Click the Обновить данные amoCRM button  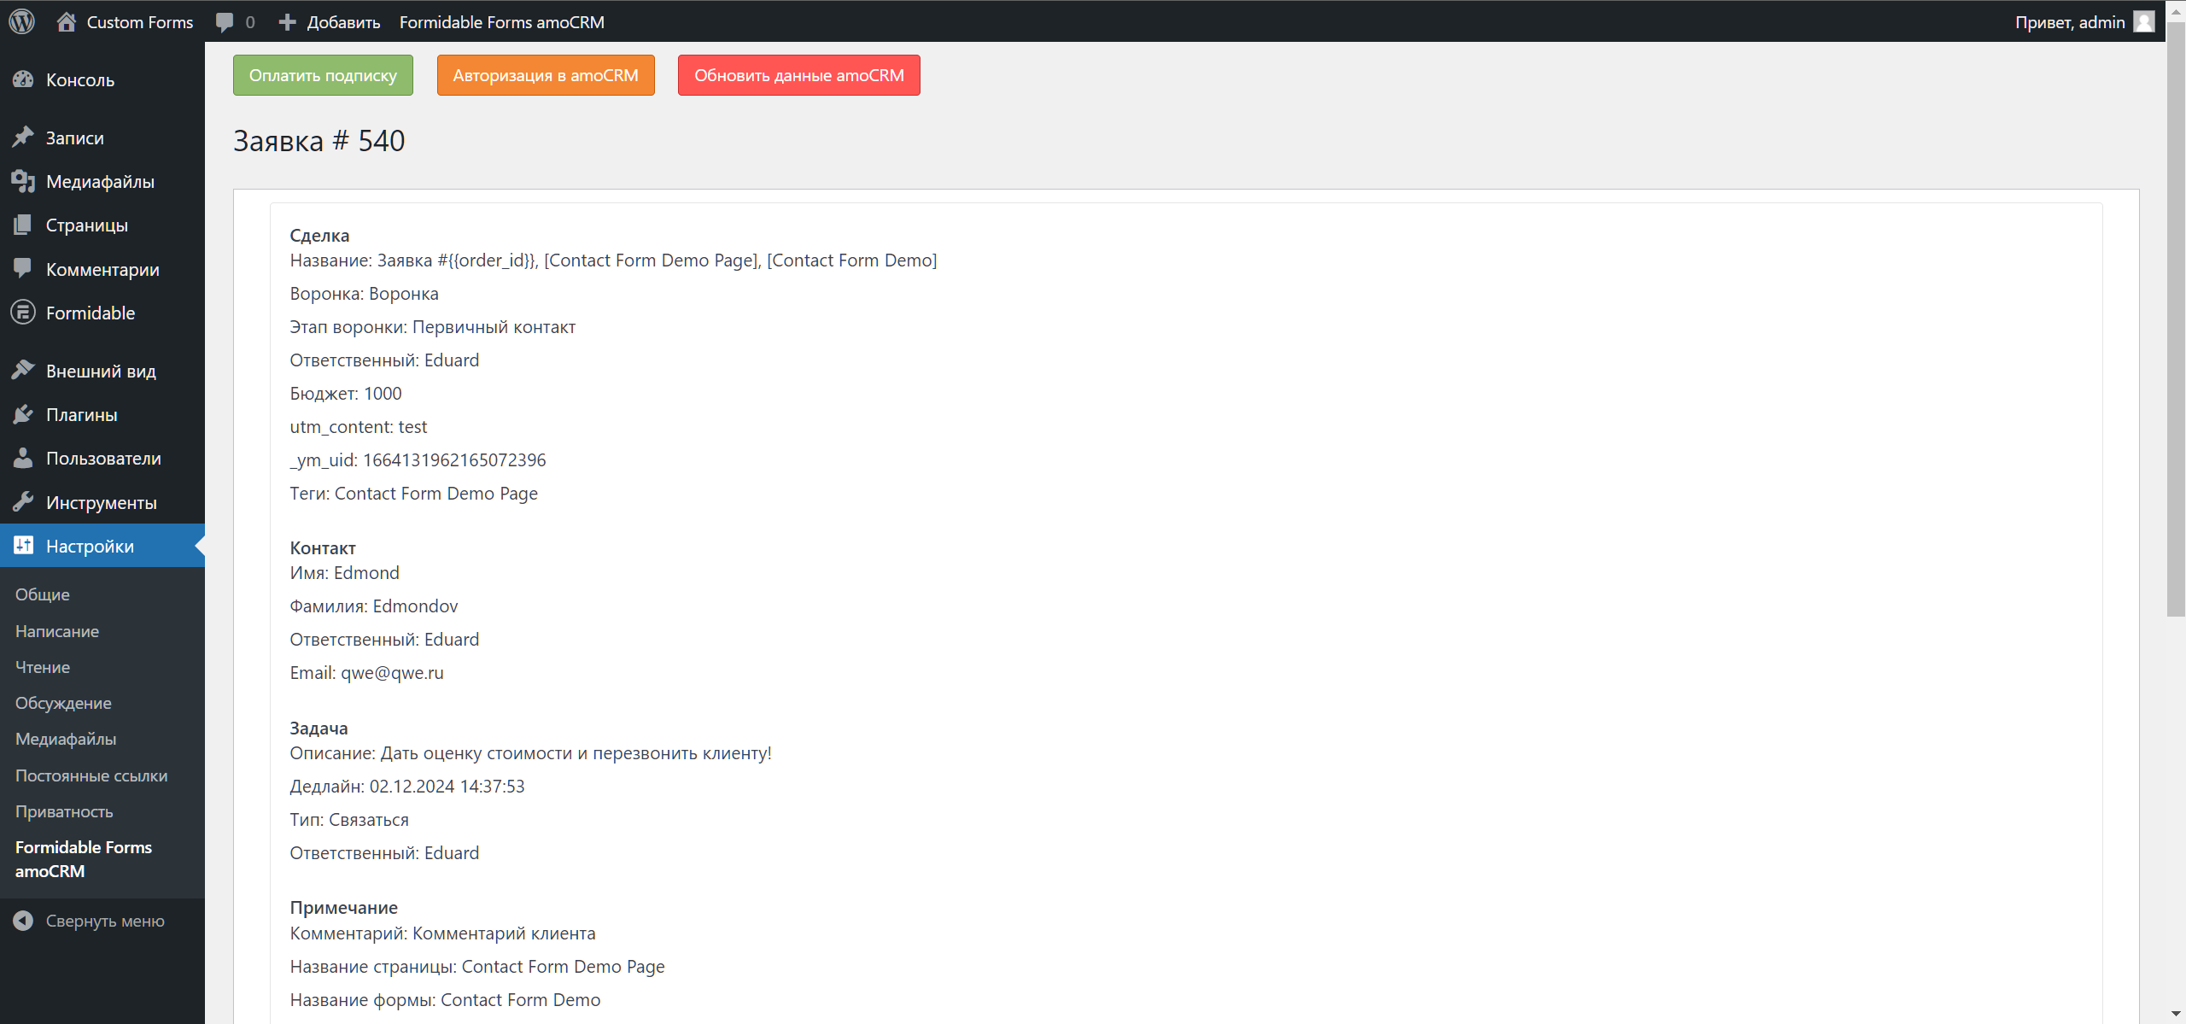tap(798, 75)
